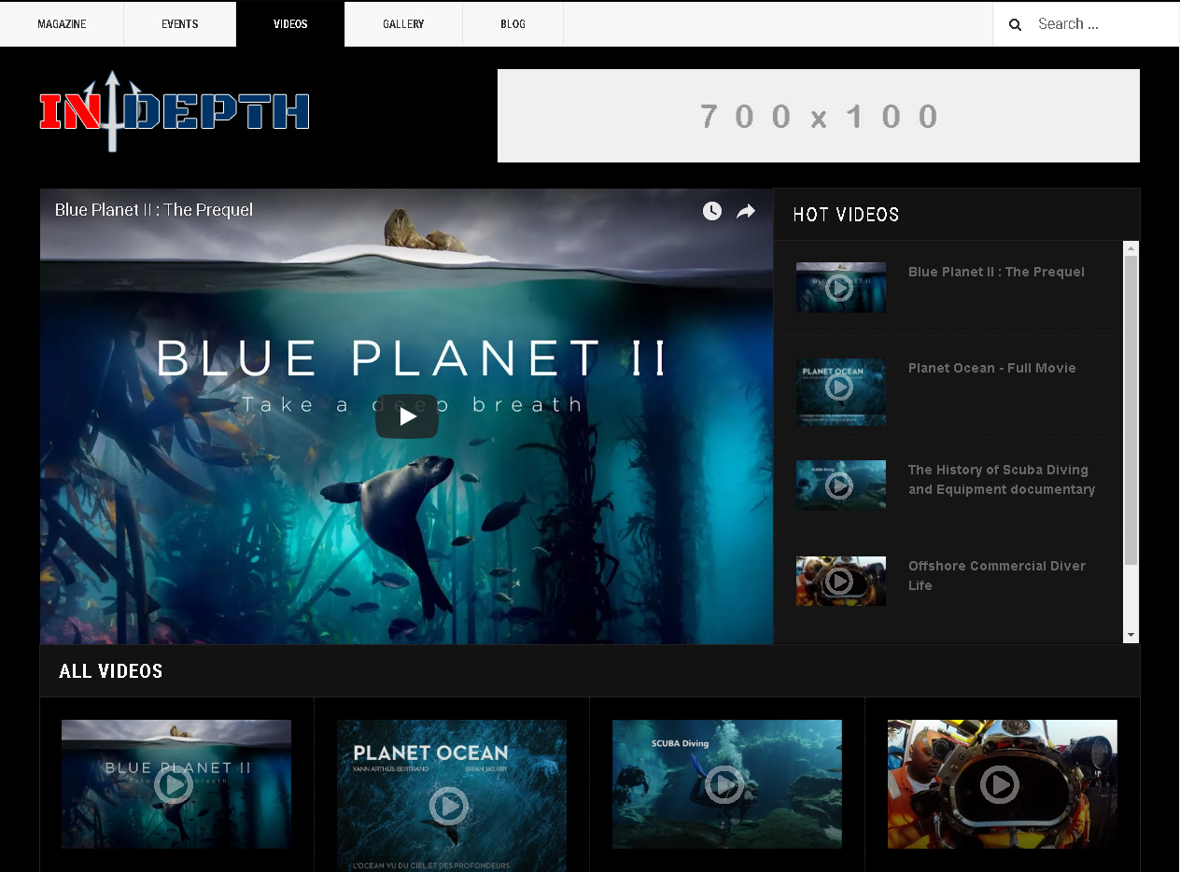
Task: Click the Share arrow icon on video
Action: coord(746,211)
